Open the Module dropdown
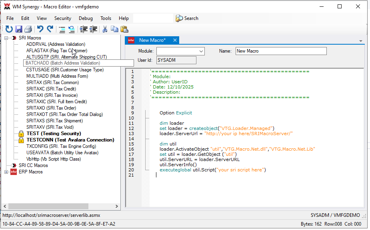Image resolution: width=370 pixels, height=230 pixels. pos(201,51)
